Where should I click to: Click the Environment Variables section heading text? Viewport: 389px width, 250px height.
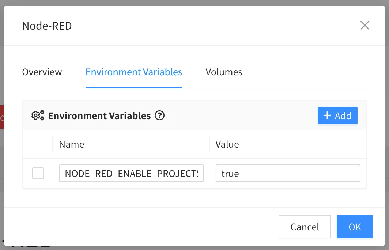tap(99, 116)
